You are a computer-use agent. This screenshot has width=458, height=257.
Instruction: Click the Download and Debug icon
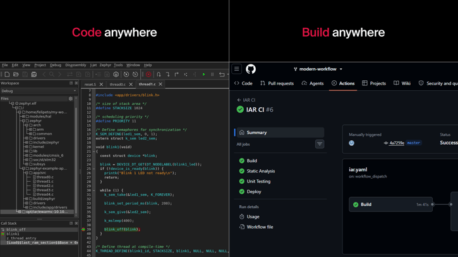116,75
